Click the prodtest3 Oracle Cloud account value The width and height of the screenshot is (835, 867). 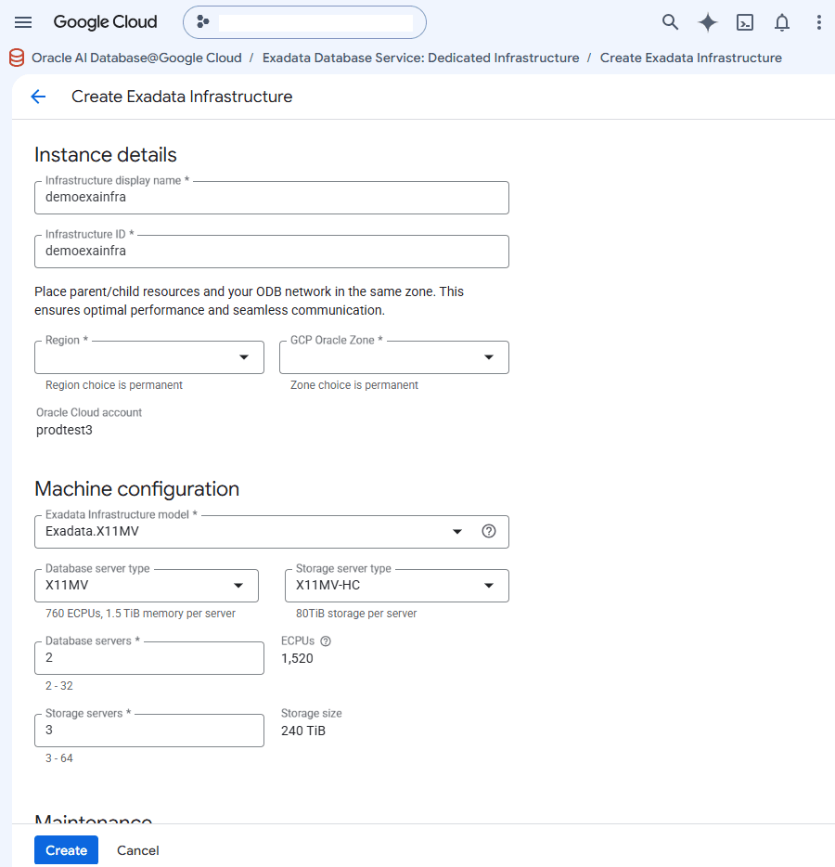click(64, 430)
